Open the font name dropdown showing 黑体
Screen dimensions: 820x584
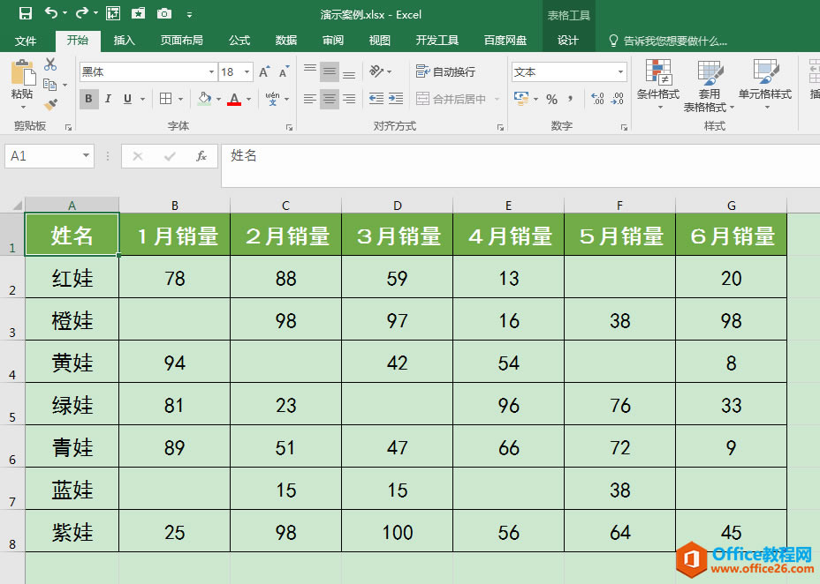click(x=211, y=72)
